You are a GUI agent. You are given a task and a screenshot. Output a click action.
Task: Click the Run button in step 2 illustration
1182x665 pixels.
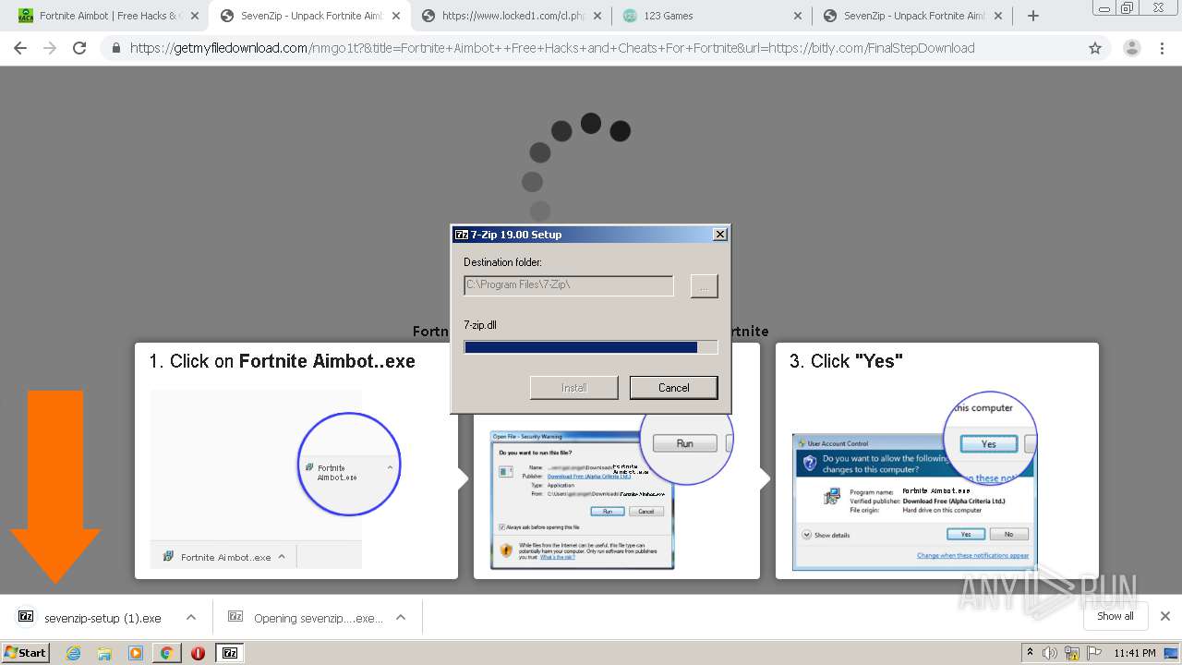684,443
